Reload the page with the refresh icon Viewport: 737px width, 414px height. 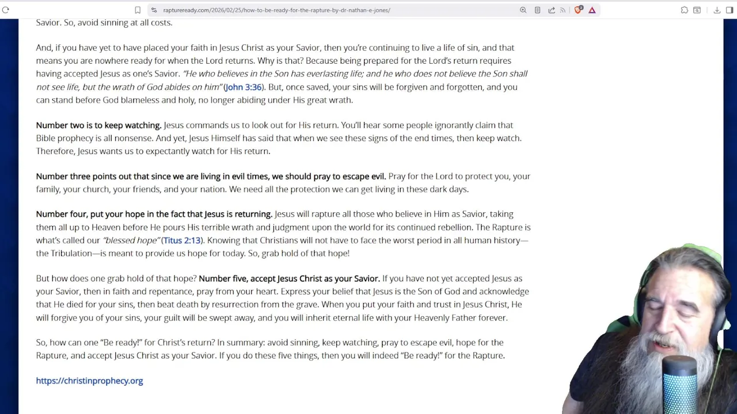pyautogui.click(x=6, y=10)
